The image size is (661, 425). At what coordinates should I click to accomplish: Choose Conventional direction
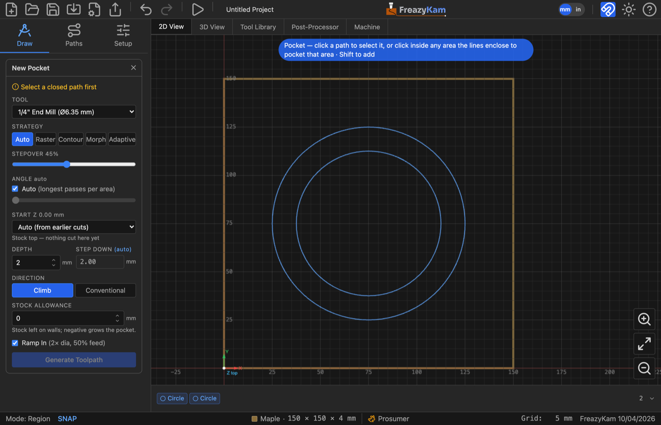pyautogui.click(x=105, y=290)
